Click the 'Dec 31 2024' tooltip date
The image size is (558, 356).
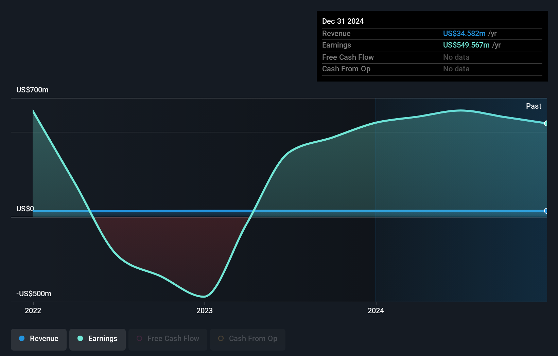click(x=343, y=21)
